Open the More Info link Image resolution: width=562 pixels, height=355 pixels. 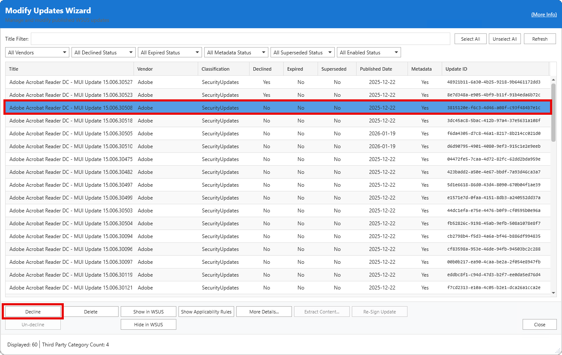pyautogui.click(x=544, y=15)
